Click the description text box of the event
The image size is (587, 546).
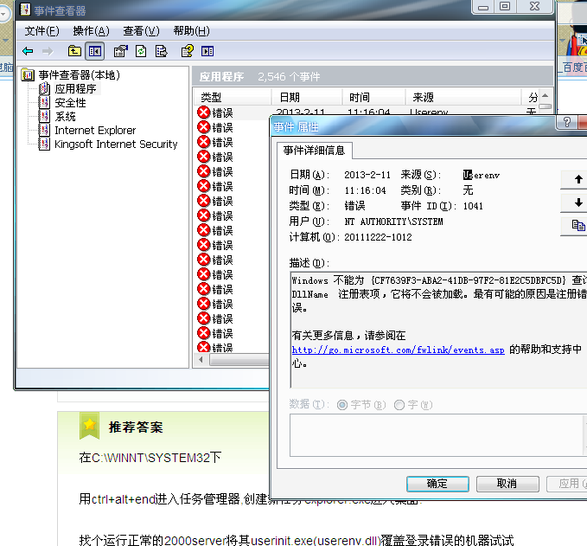point(439,330)
